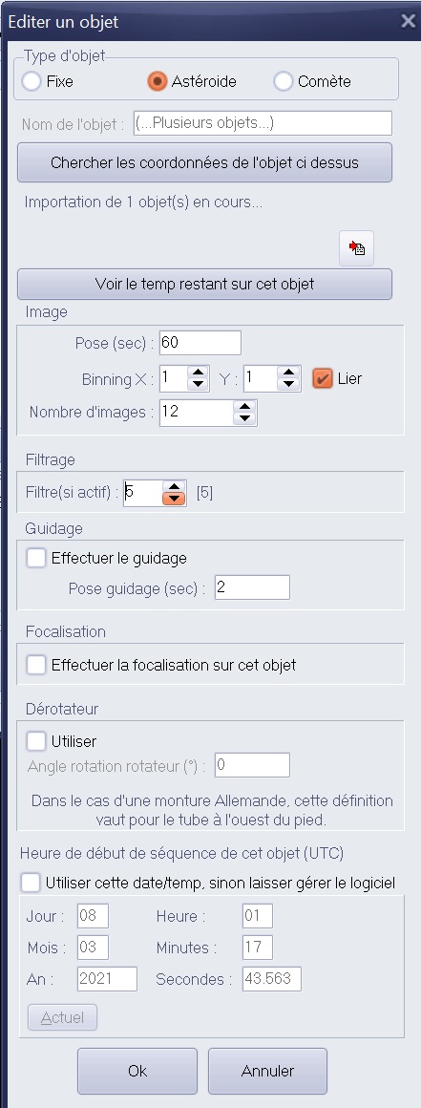Check Utiliser cette date/temp option
The width and height of the screenshot is (421, 1108).
click(31, 883)
